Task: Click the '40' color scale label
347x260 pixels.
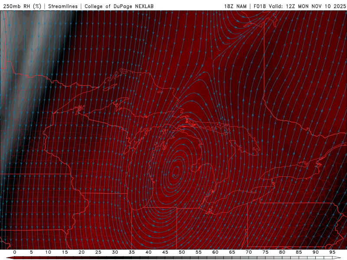Action: tap(148, 252)
